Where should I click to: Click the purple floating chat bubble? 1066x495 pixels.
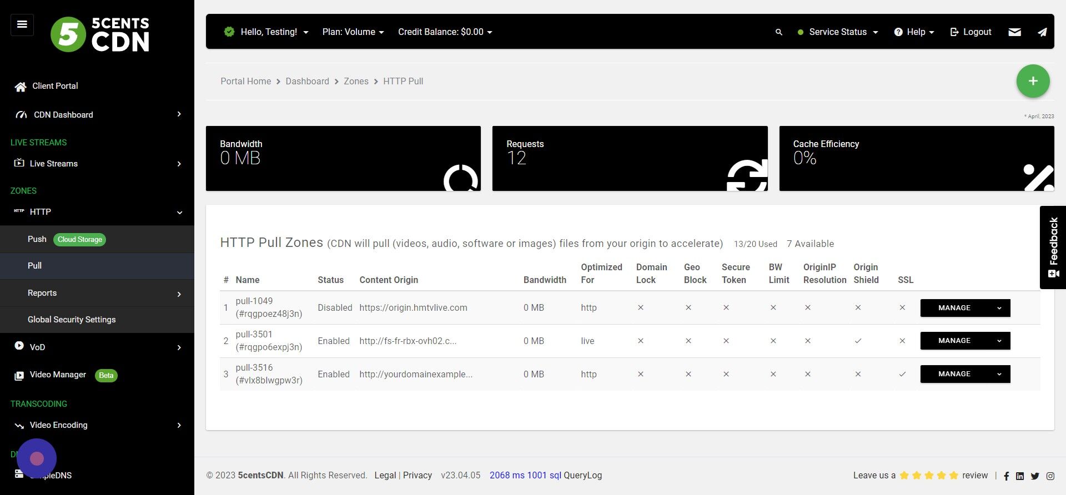tap(37, 458)
